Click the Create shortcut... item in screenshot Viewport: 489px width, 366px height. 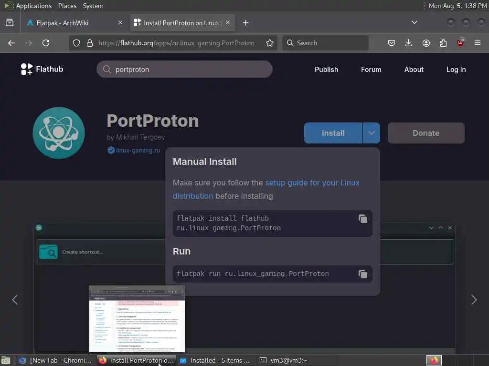click(x=83, y=252)
